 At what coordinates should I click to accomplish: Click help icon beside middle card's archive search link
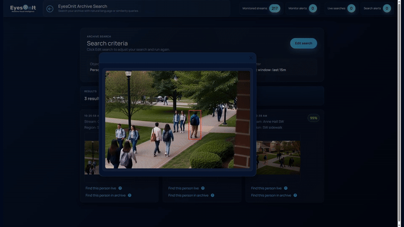(213, 195)
